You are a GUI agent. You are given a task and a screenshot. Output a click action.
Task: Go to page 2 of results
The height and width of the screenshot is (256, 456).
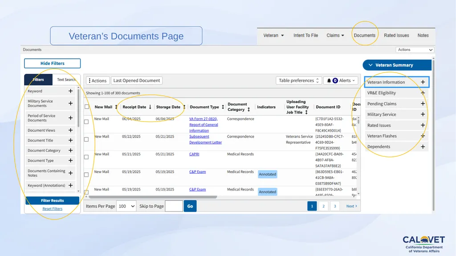323,206
